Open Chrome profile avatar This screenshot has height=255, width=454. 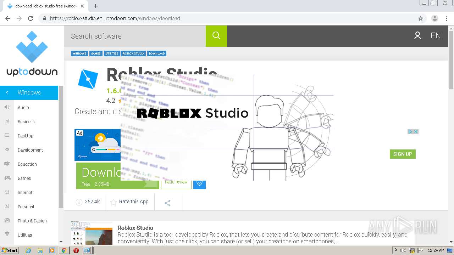[435, 18]
